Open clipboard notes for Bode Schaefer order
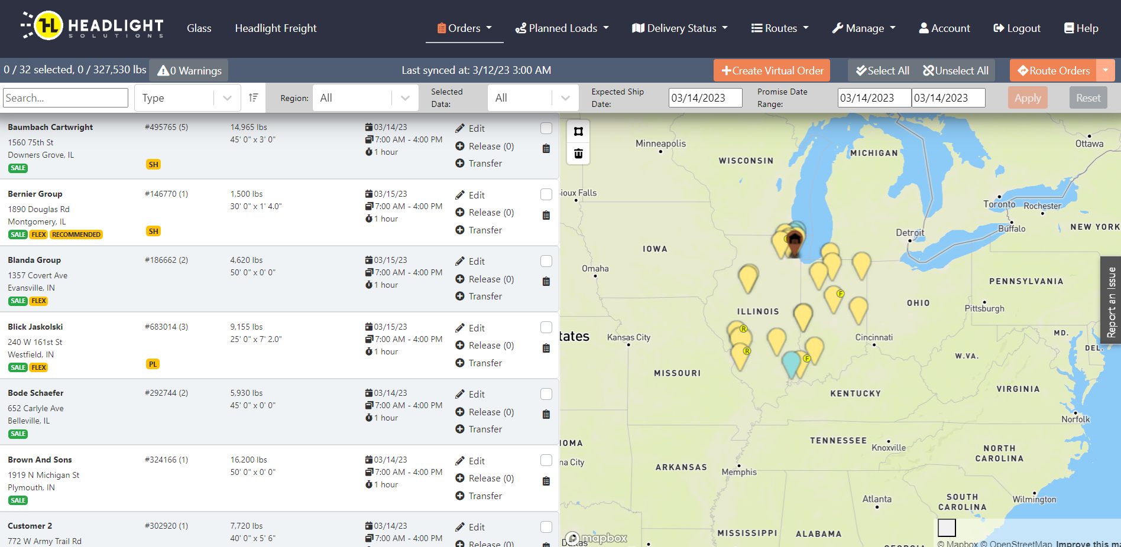 click(x=546, y=415)
